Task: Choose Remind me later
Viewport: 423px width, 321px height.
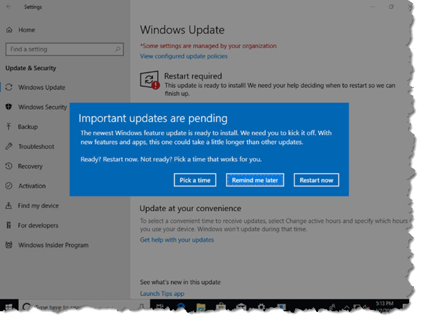Action: (255, 180)
